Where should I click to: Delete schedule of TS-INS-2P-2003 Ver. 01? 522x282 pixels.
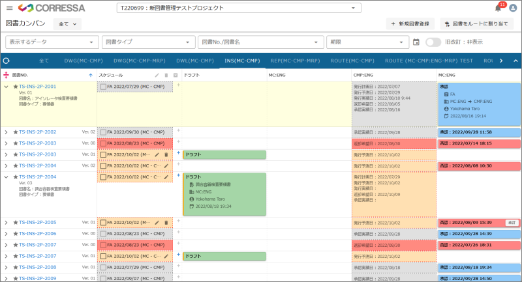click(x=166, y=154)
